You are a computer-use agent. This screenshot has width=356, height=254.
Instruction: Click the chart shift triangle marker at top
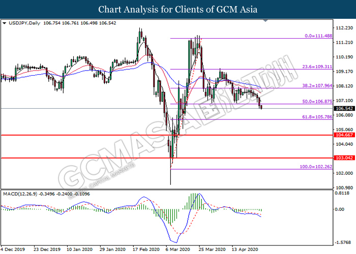tap(265, 21)
